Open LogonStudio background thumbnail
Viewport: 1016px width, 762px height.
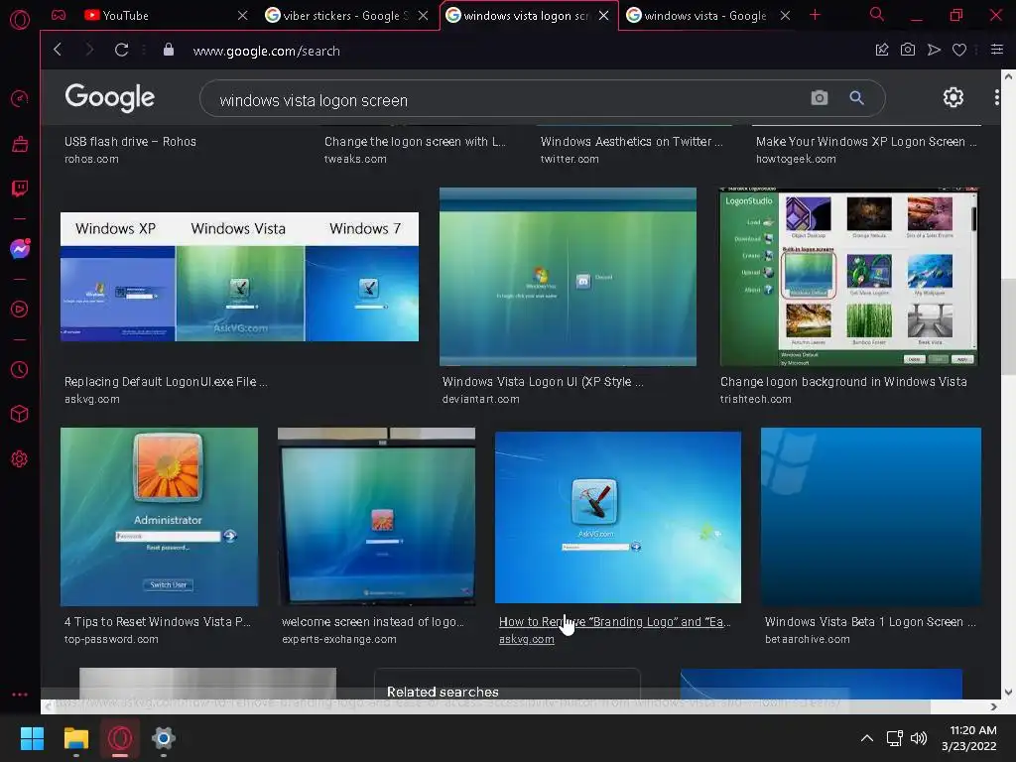pos(849,277)
